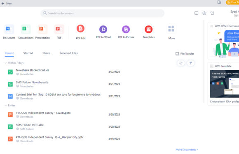Click Choose from 10k+ templates caption
The height and width of the screenshot is (154, 239).
tap(224, 101)
